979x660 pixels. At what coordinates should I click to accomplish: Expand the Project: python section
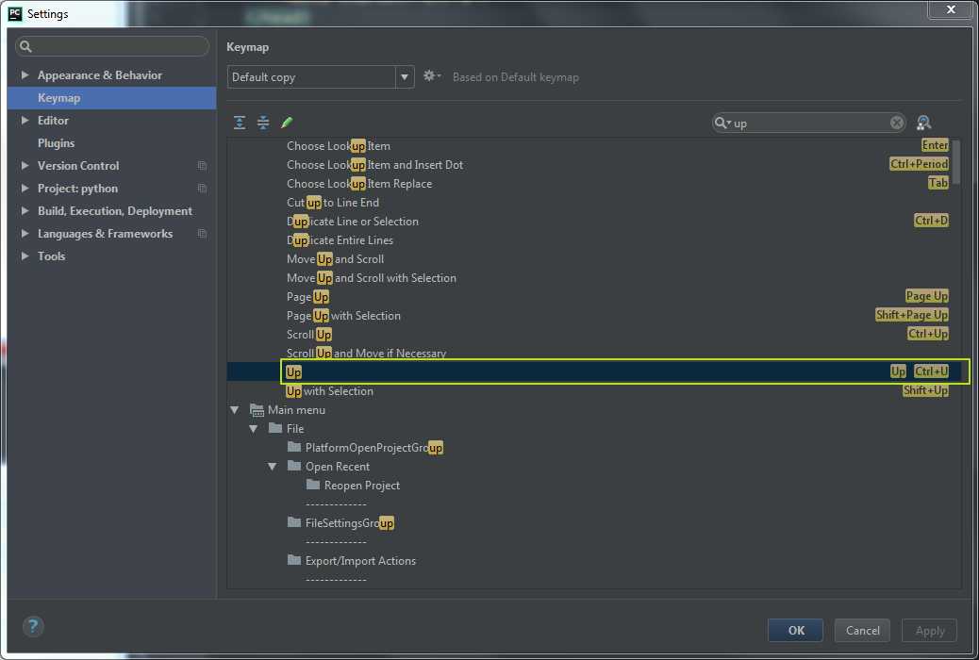coord(25,188)
